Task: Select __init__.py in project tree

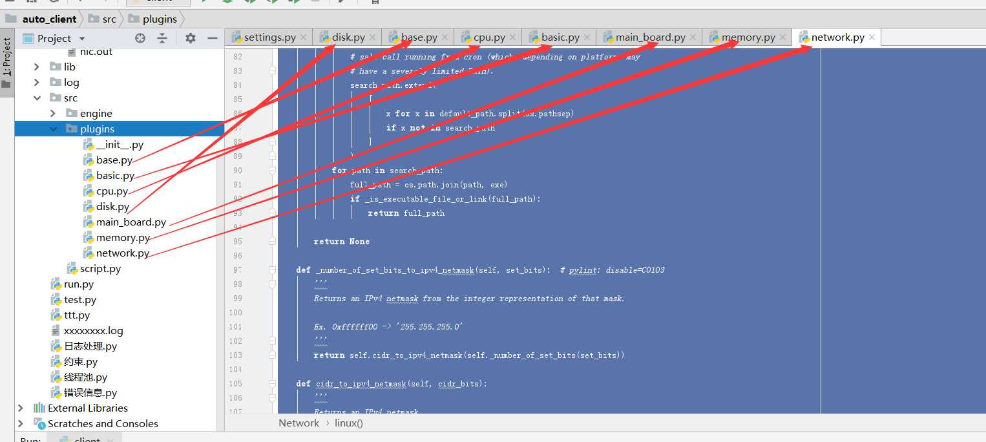Action: pyautogui.click(x=120, y=144)
